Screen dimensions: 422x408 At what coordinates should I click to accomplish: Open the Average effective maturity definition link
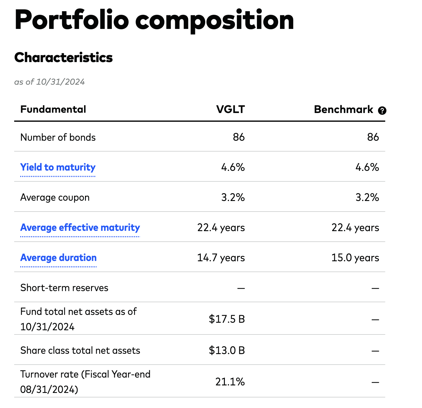(80, 228)
